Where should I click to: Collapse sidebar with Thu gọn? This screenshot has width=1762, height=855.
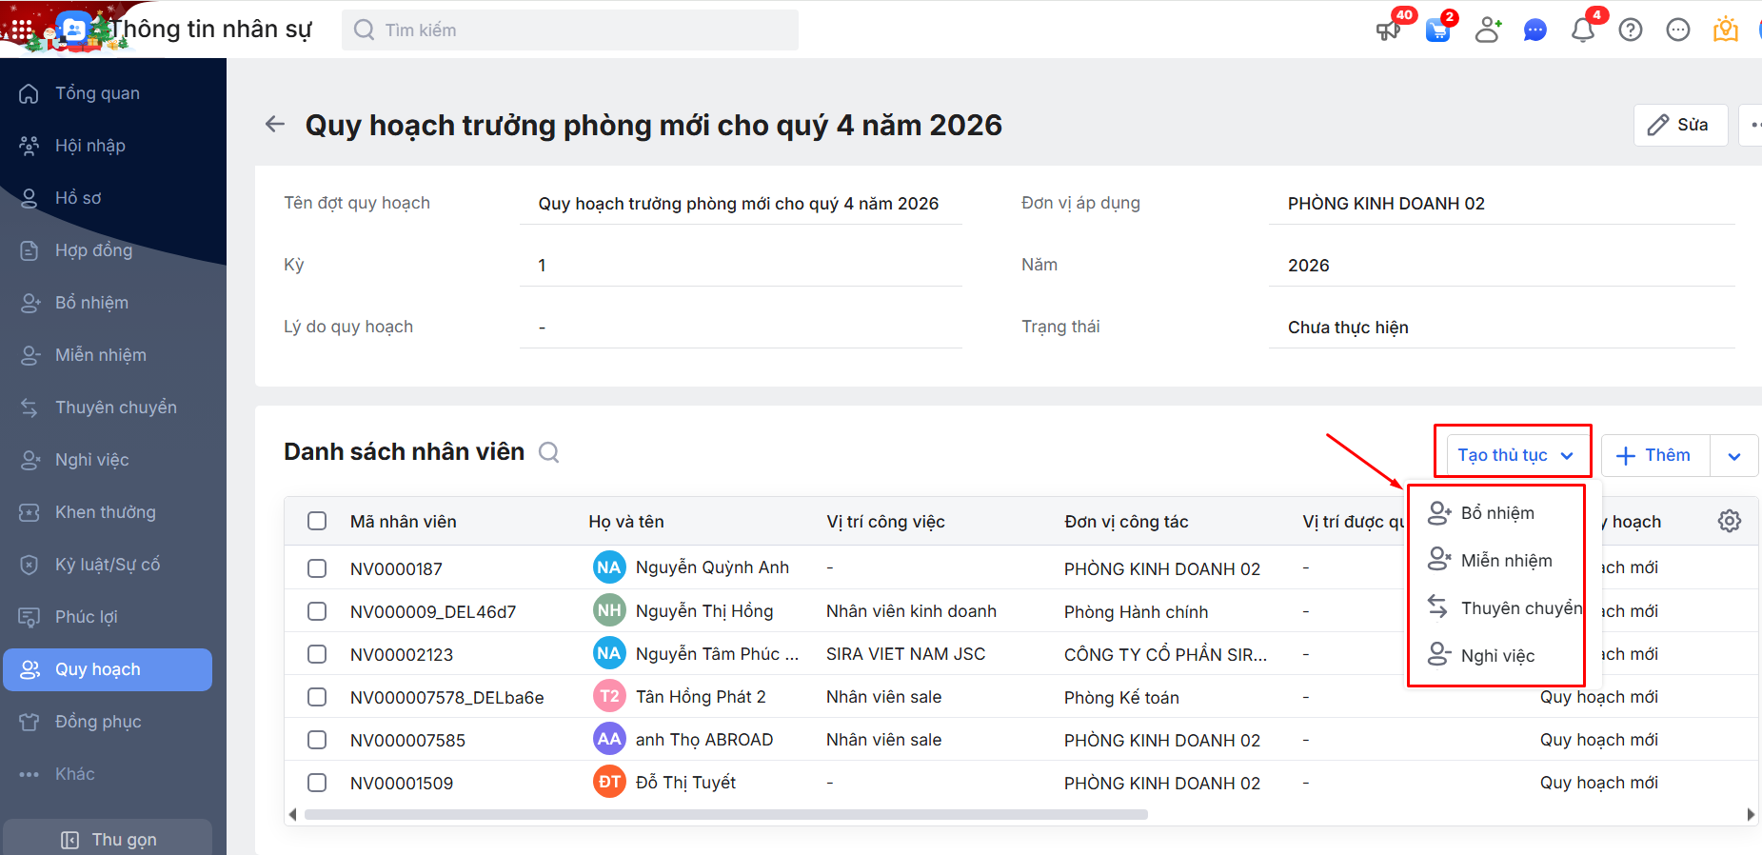pyautogui.click(x=108, y=839)
